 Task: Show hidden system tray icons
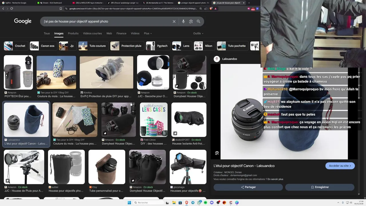(x=338, y=203)
